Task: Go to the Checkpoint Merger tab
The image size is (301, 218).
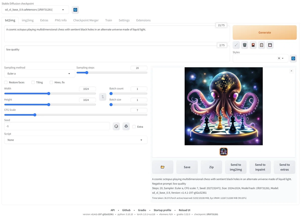Action: [x=86, y=20]
